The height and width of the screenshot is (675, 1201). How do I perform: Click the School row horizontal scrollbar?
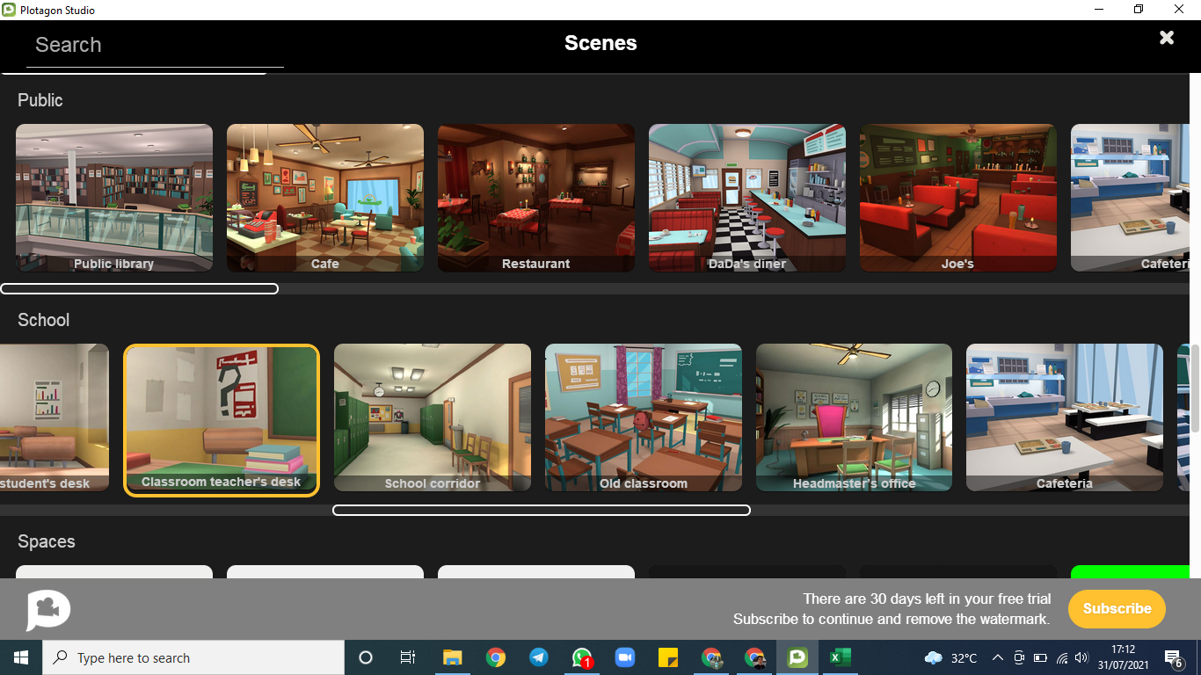542,510
